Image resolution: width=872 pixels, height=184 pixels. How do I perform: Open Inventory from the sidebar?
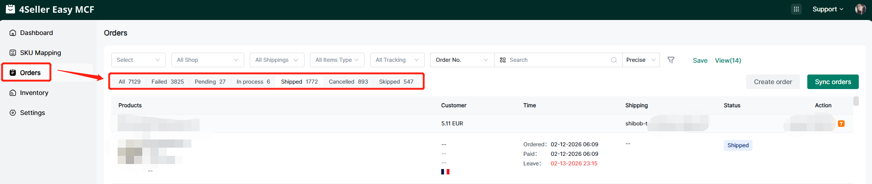point(34,93)
